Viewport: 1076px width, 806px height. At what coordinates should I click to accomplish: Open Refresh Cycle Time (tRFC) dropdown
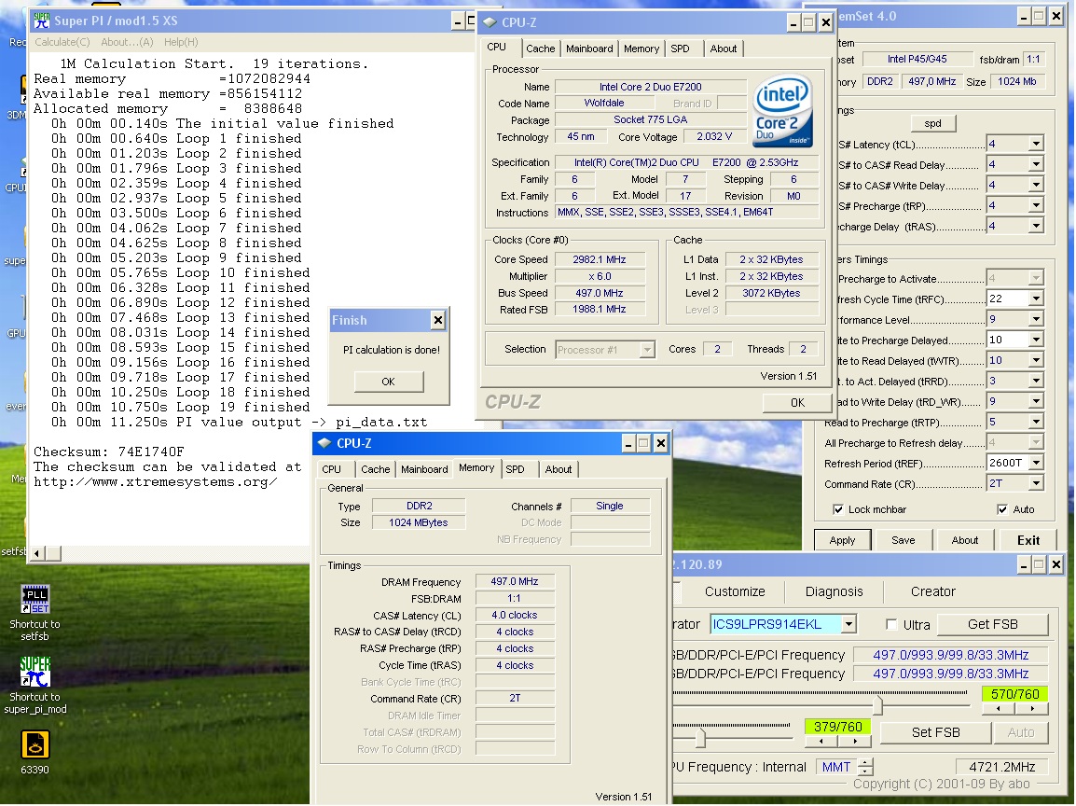(1036, 299)
